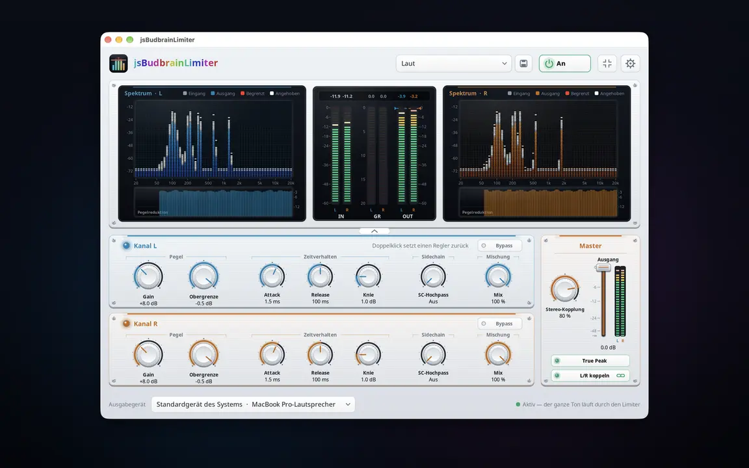Viewport: 749px width, 468px height.
Task: Enable Bypass for Kanal L
Action: tap(499, 246)
